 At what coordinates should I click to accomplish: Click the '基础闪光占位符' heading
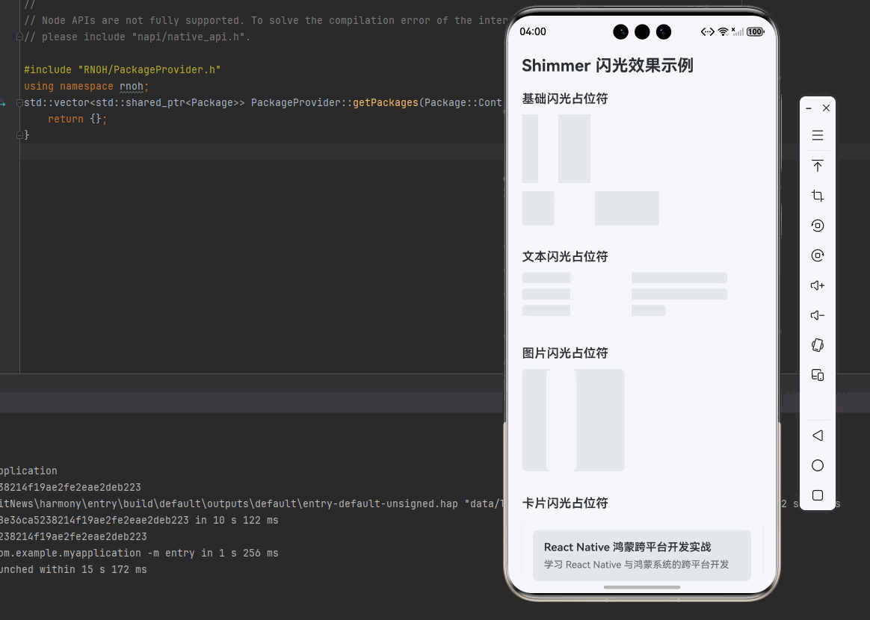565,99
